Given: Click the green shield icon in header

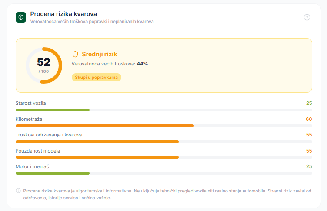Looking at the screenshot, I should (x=21, y=17).
